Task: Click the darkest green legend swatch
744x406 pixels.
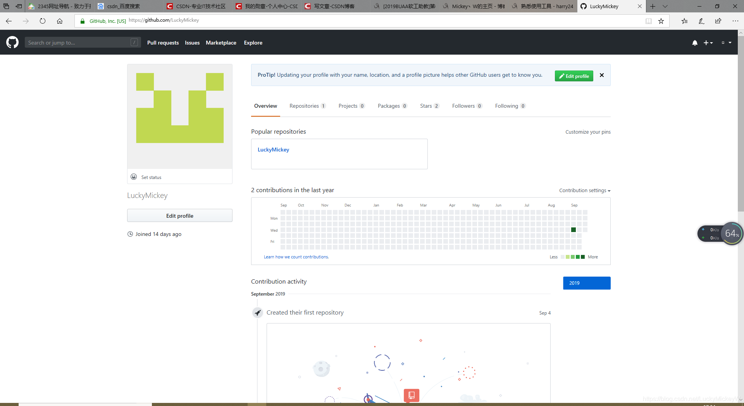Action: 583,257
